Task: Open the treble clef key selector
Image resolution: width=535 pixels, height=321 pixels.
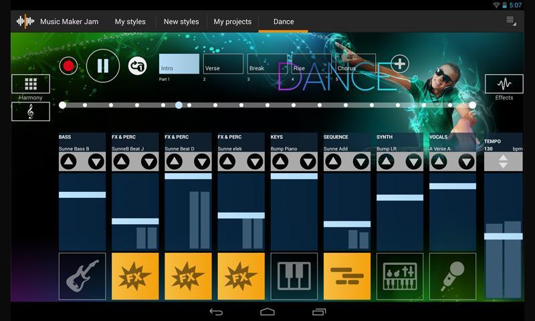Action: [31, 112]
